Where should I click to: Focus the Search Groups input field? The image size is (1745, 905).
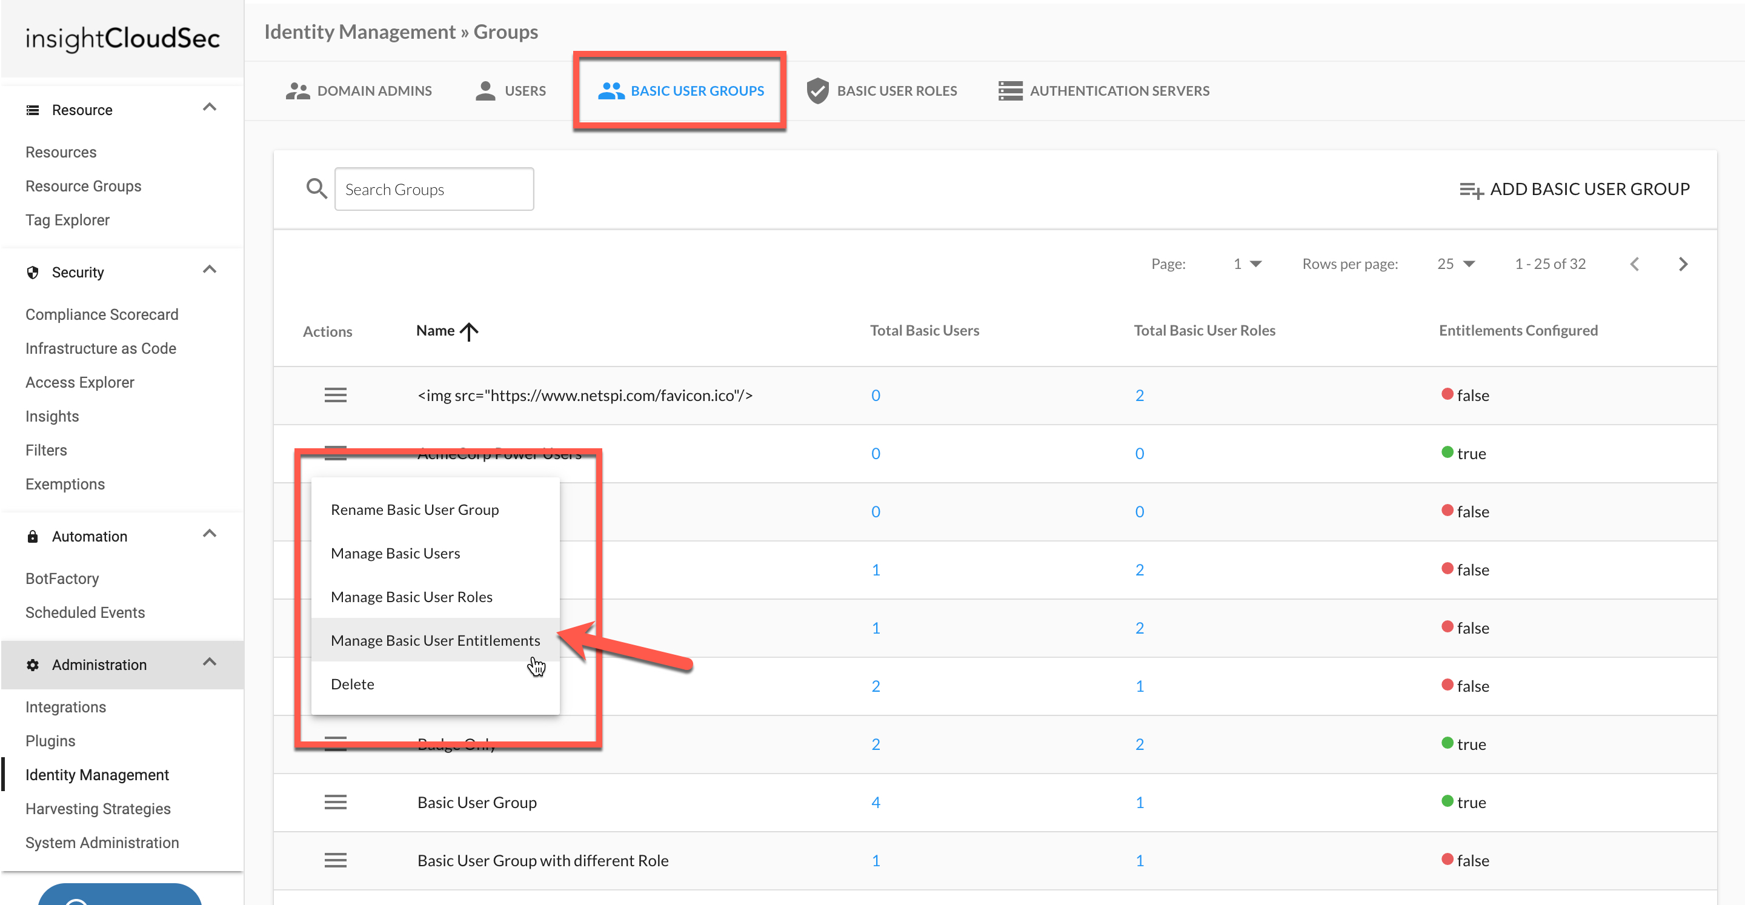(x=434, y=189)
